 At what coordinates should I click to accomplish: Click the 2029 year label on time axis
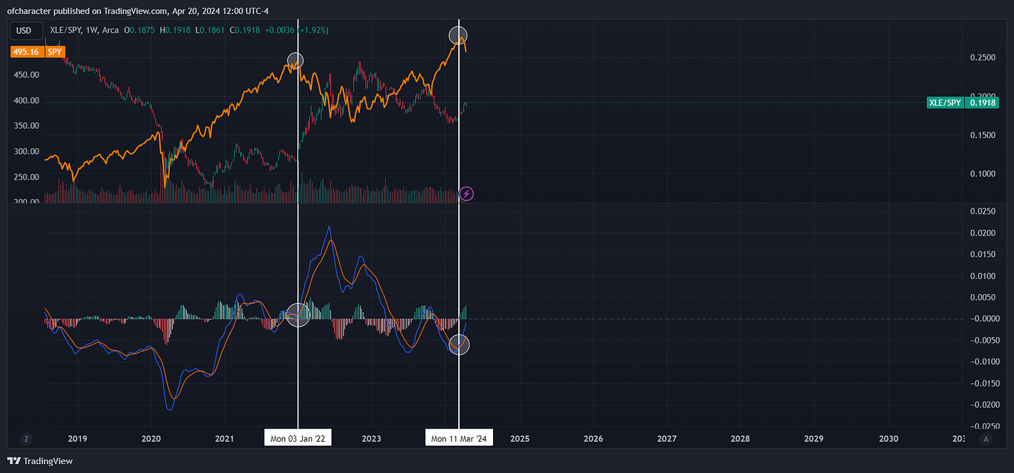tap(814, 439)
